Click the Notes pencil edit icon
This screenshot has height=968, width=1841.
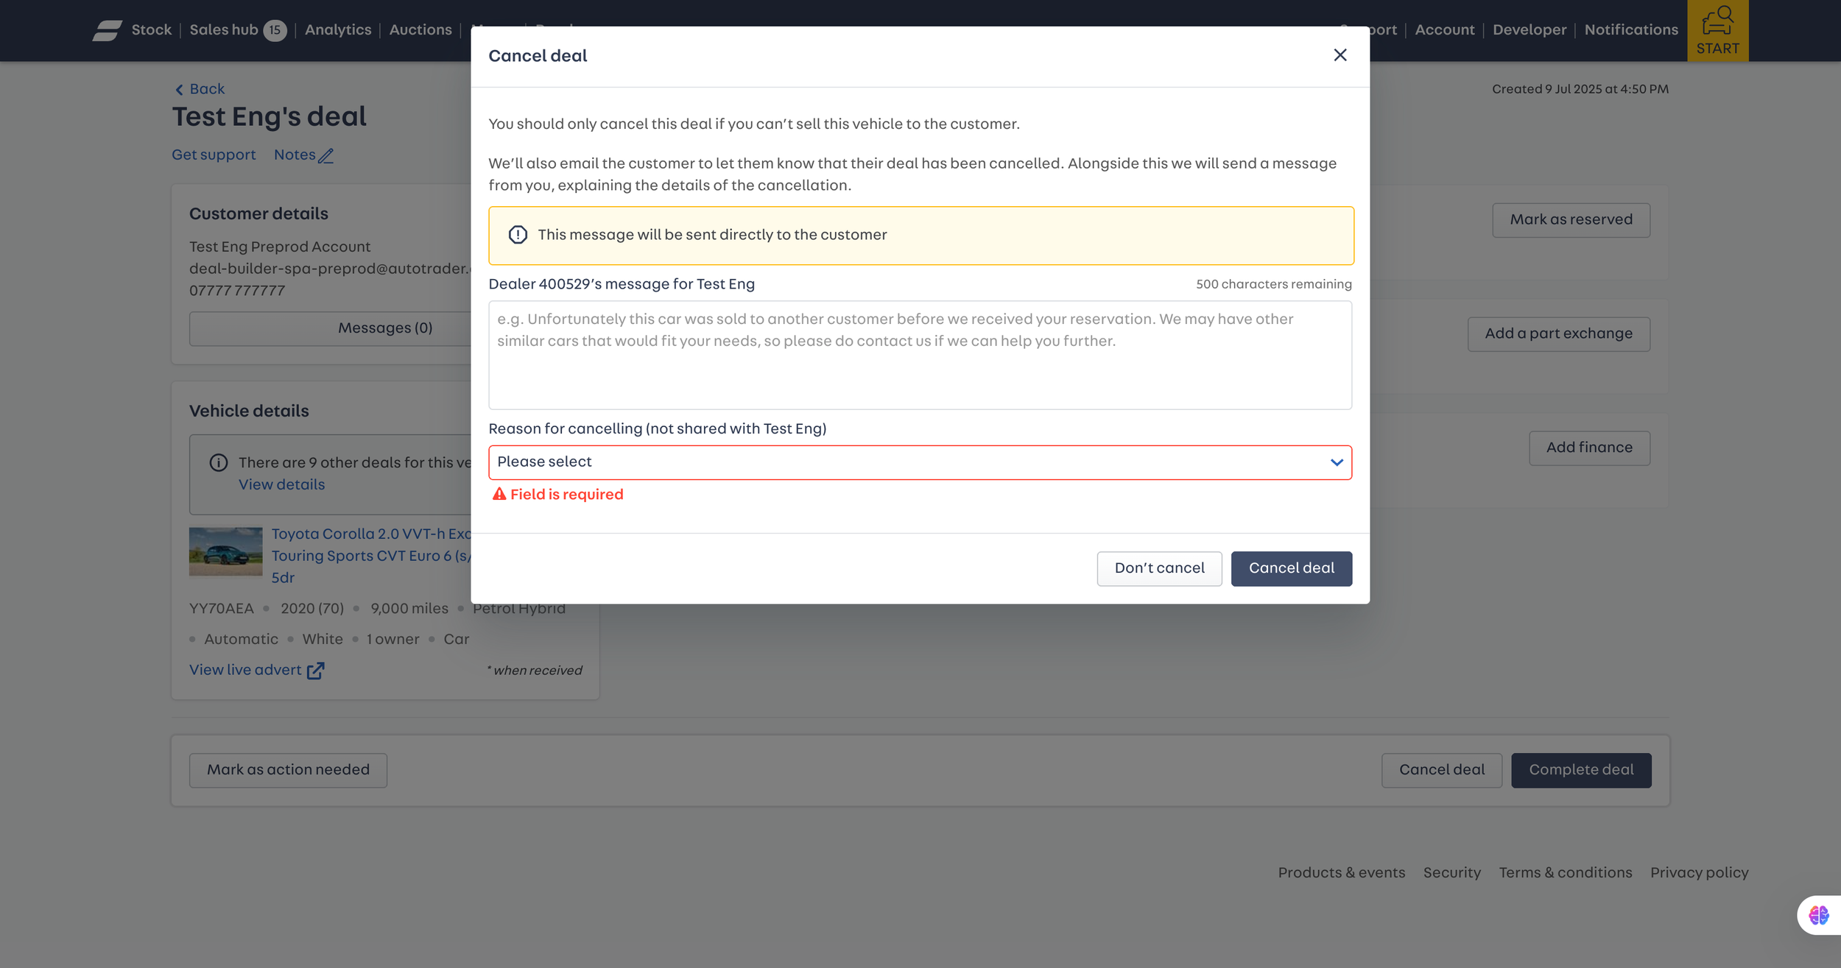pyautogui.click(x=325, y=155)
